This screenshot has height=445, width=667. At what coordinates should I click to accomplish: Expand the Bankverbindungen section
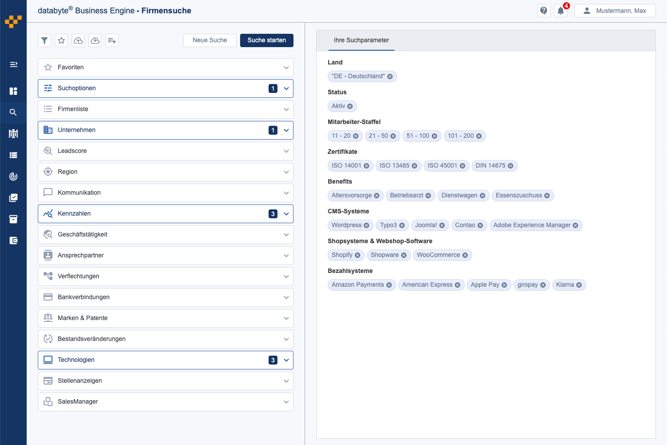[x=165, y=297]
